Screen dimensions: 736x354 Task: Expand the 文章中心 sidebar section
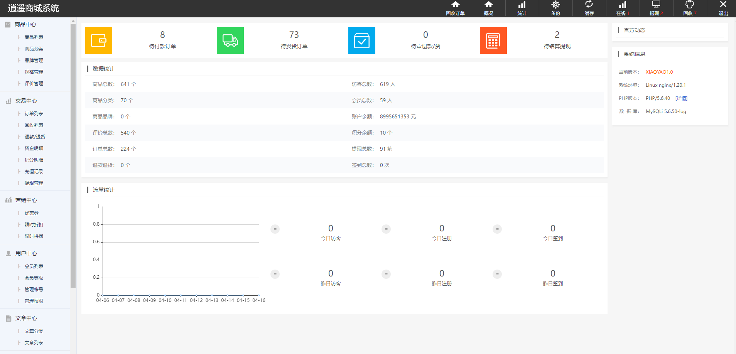tap(26, 318)
